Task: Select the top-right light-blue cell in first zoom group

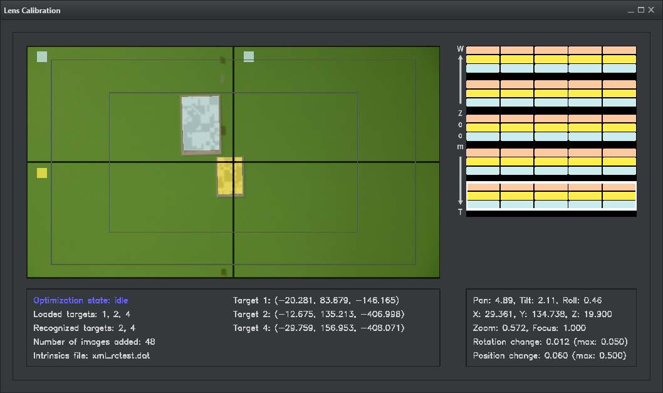Action: (619, 68)
